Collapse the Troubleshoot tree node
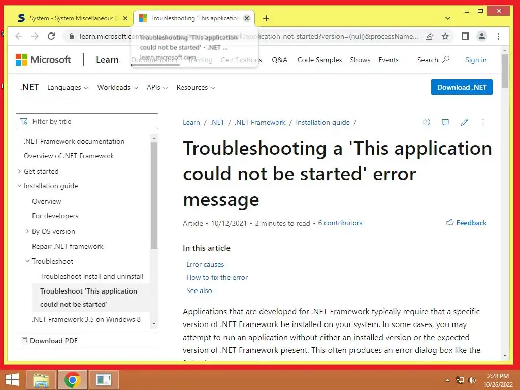 pyautogui.click(x=27, y=261)
